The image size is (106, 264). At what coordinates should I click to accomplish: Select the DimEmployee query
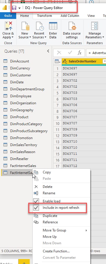coord(21,96)
